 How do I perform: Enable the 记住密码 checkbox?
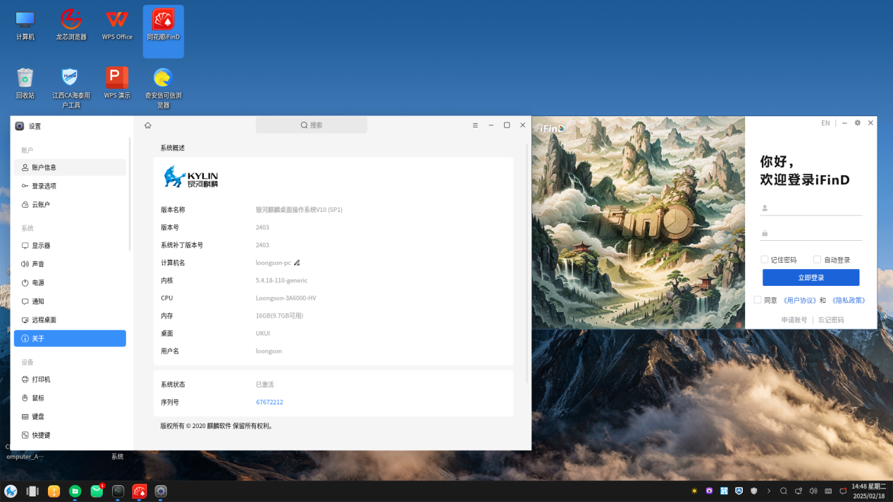coord(764,260)
